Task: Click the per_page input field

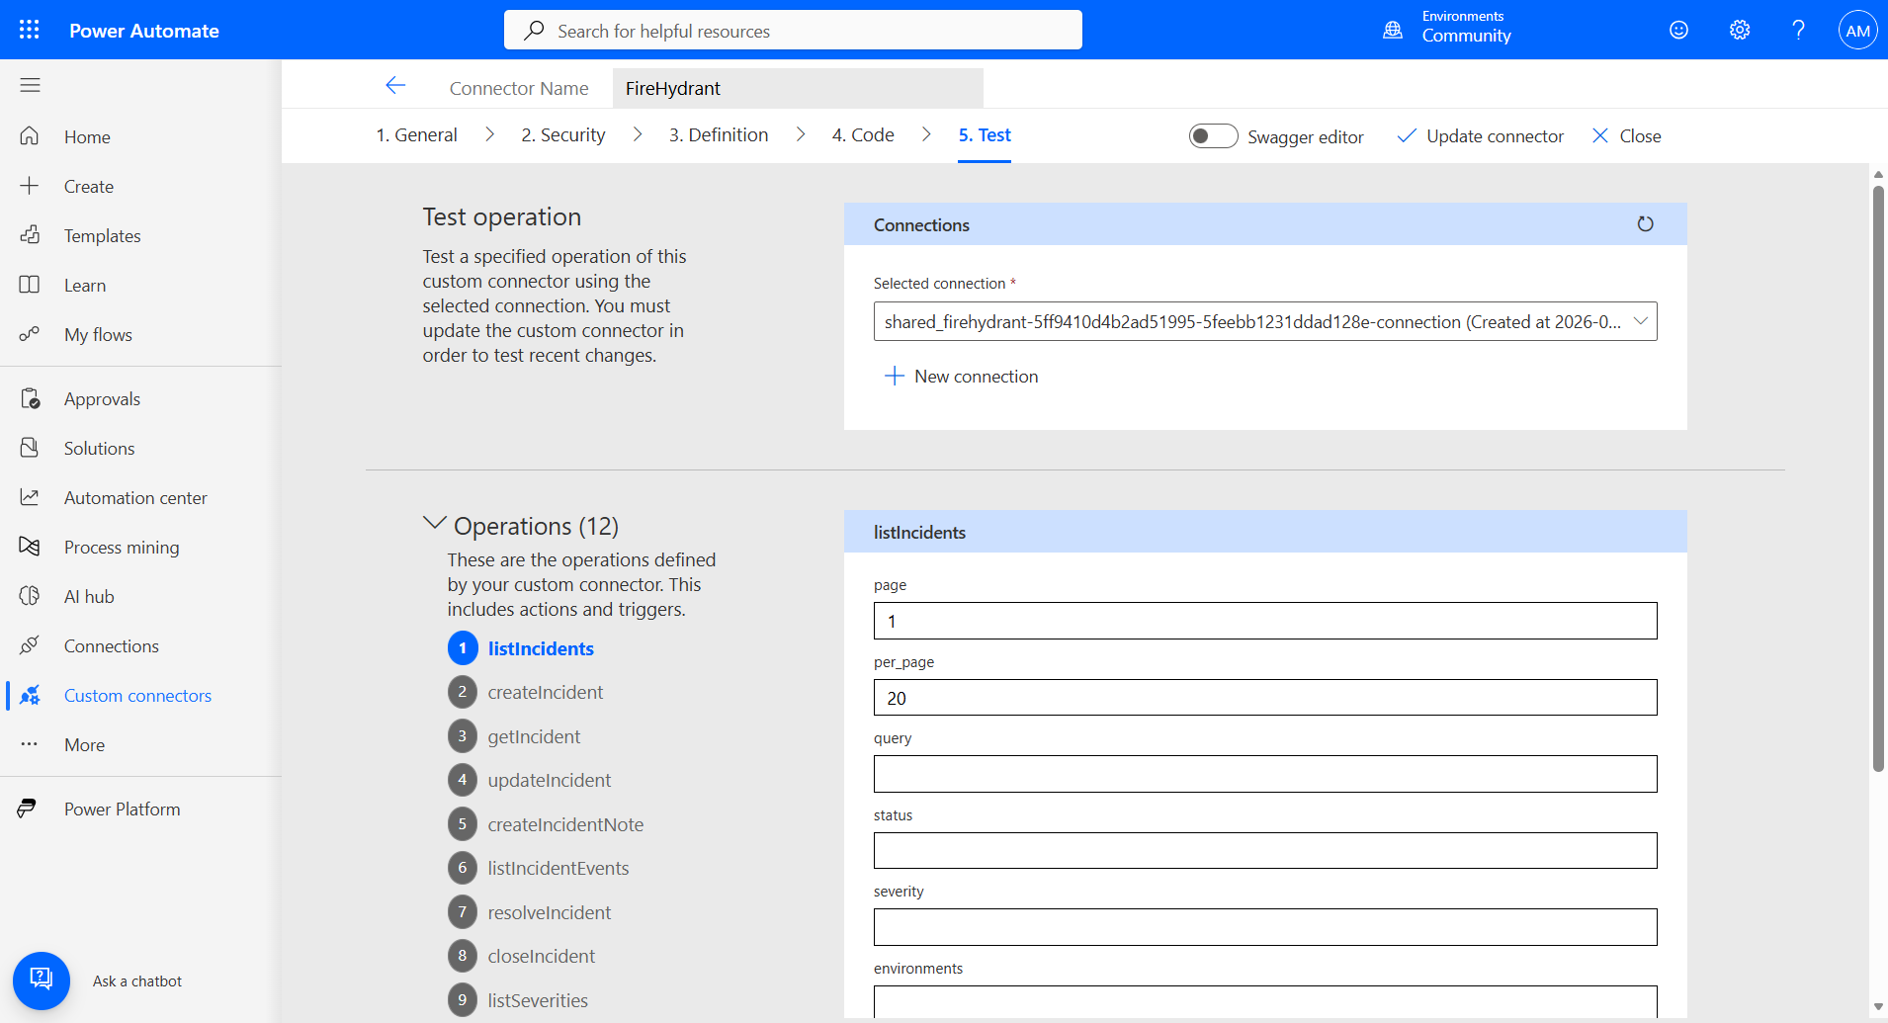Action: coord(1265,698)
